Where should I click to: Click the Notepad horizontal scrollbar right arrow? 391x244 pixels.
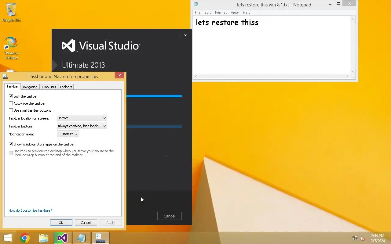[x=348, y=76]
